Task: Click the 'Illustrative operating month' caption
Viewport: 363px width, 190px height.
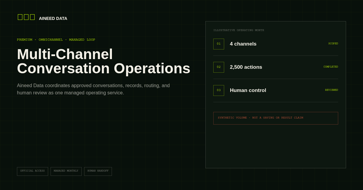Action: [239, 30]
